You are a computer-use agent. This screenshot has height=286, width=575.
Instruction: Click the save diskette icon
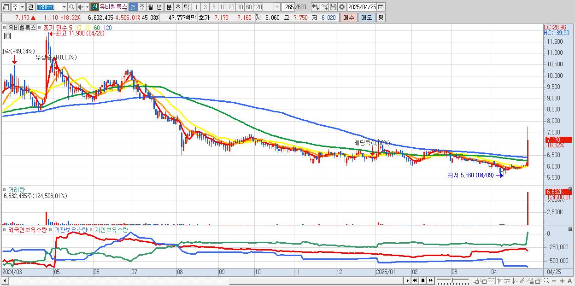pos(333,7)
